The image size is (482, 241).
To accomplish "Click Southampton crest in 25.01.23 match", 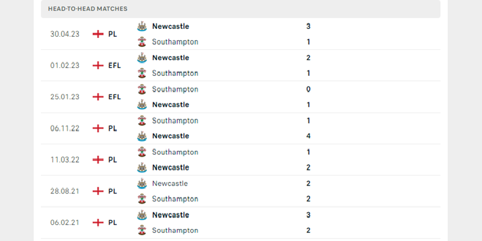I will pyautogui.click(x=142, y=89).
